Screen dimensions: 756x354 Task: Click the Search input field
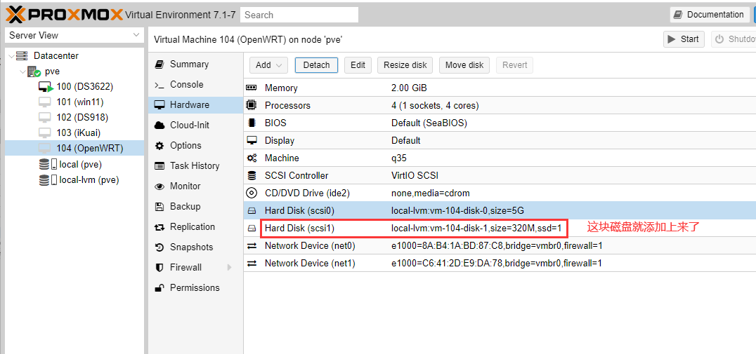[299, 15]
